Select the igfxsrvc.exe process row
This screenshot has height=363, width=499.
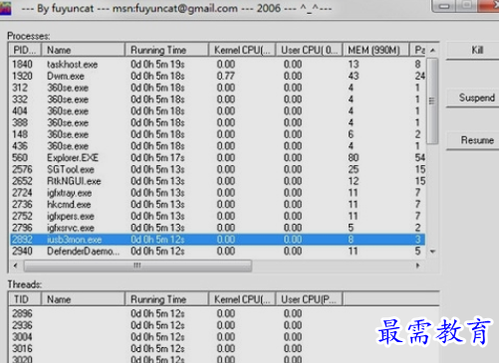click(217, 228)
